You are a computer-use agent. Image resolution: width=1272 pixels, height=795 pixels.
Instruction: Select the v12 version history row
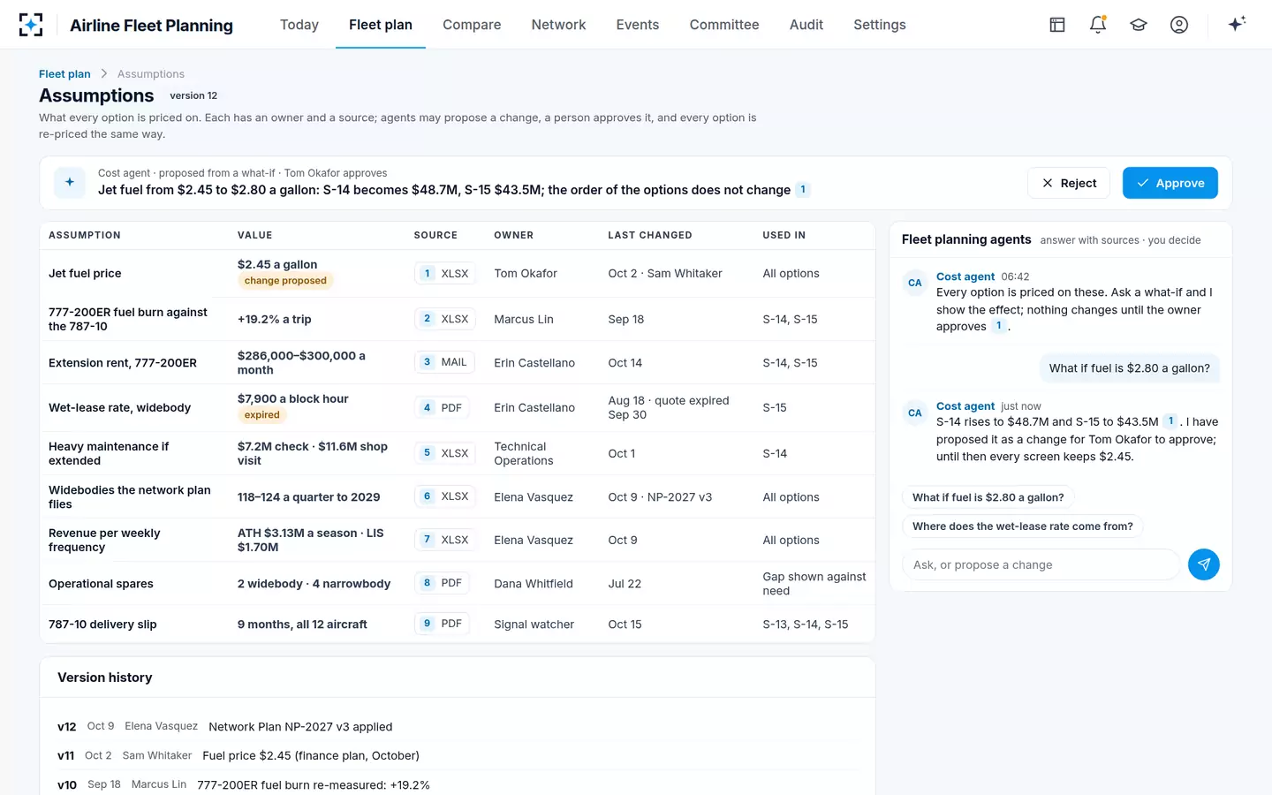tap(458, 726)
